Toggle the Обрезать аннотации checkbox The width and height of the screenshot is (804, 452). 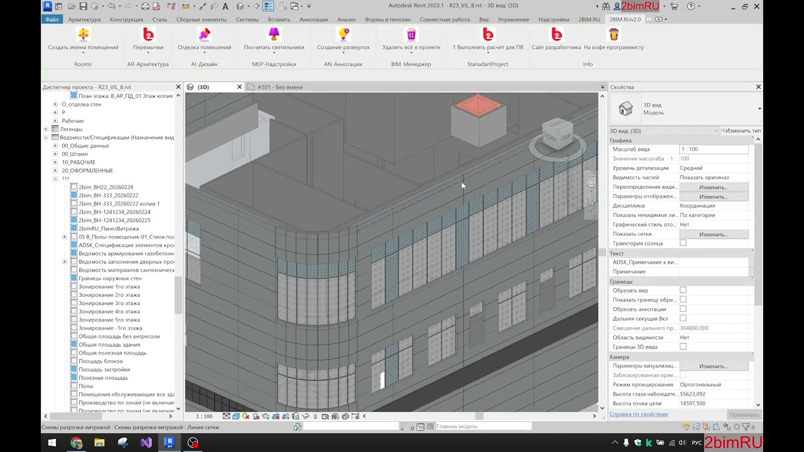(683, 309)
